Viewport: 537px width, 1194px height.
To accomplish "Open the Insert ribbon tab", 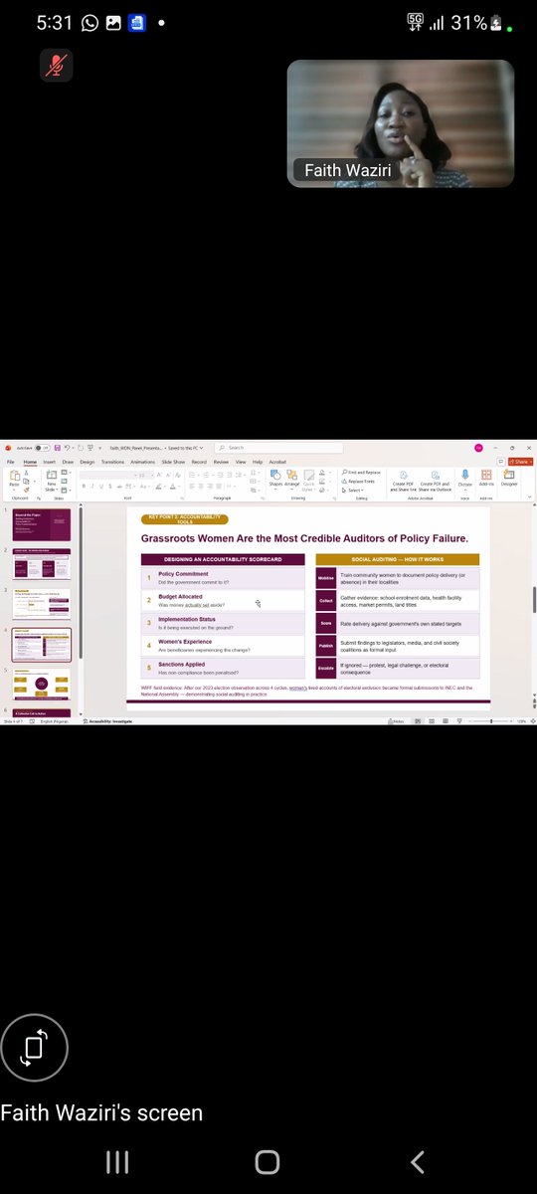I will click(x=50, y=462).
